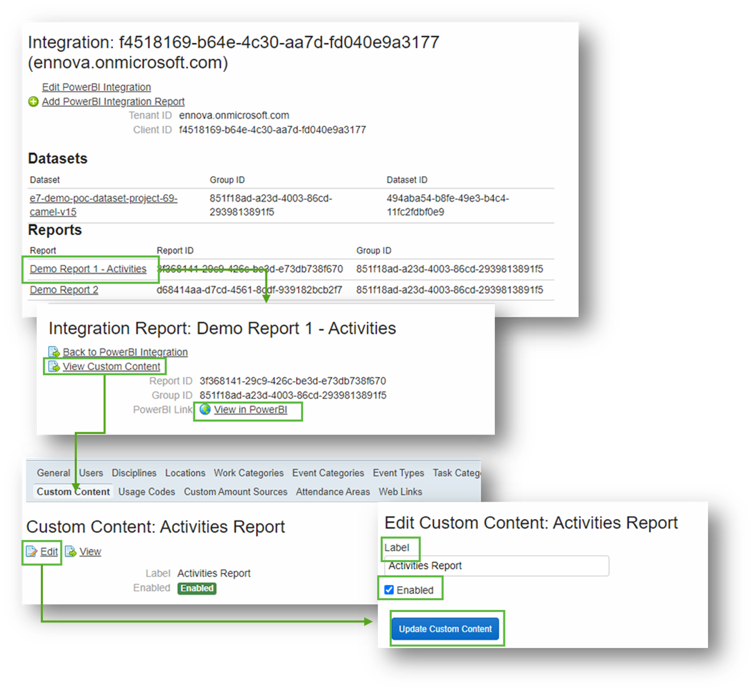Open the Demo Report 2 link
Viewport: 753px width, 693px height.
64,290
